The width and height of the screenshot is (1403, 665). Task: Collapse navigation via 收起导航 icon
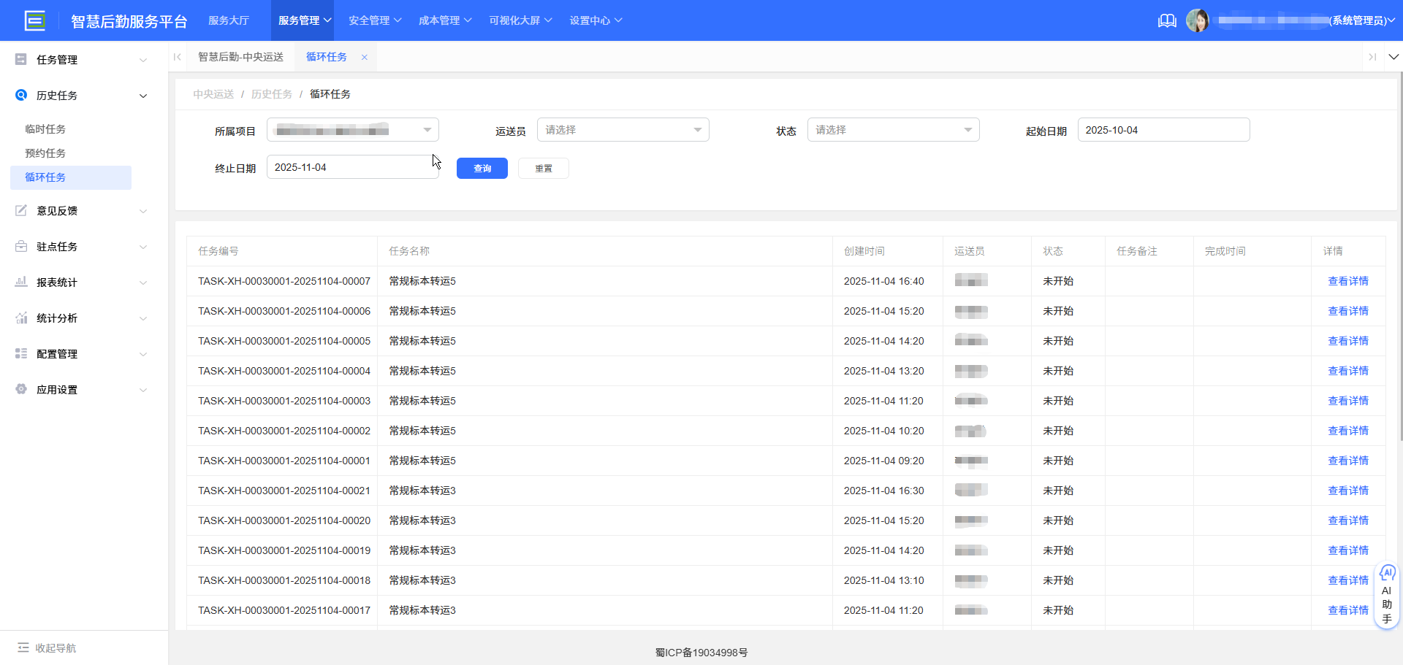24,647
